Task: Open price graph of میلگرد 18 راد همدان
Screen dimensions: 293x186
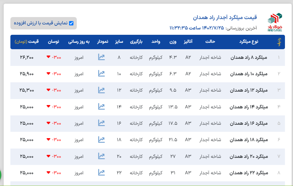Action: (x=101, y=139)
